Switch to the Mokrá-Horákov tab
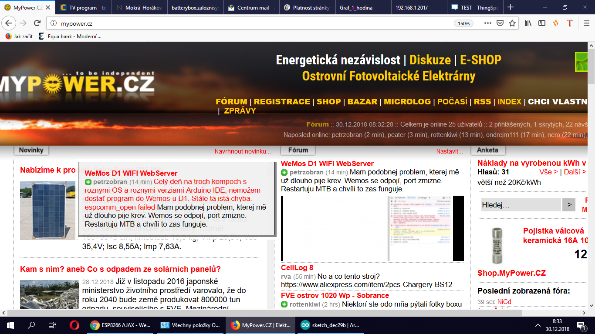 pyautogui.click(x=139, y=7)
